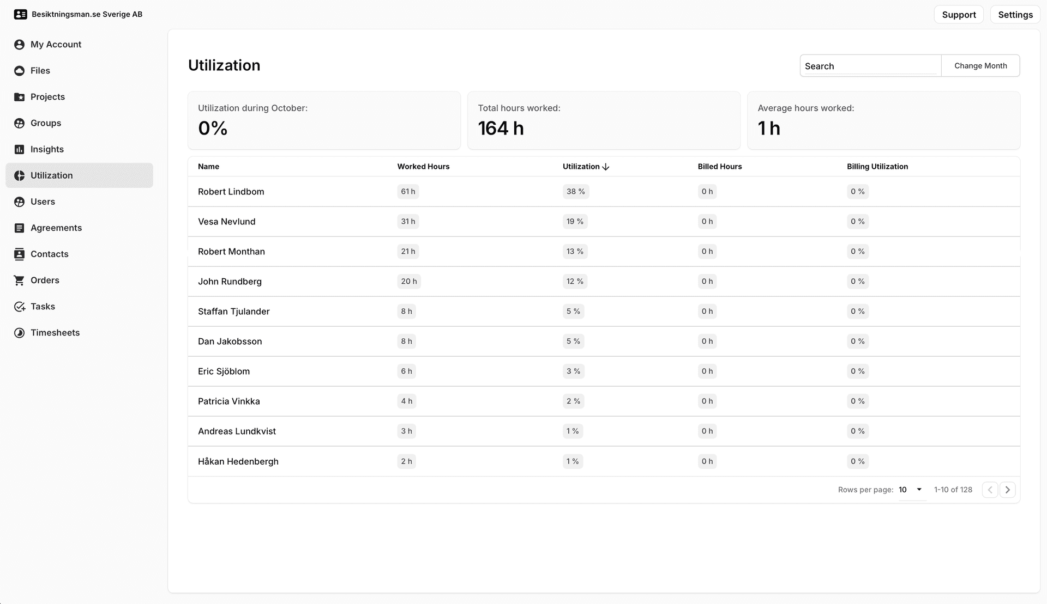
Task: Click the Support button
Action: [959, 14]
